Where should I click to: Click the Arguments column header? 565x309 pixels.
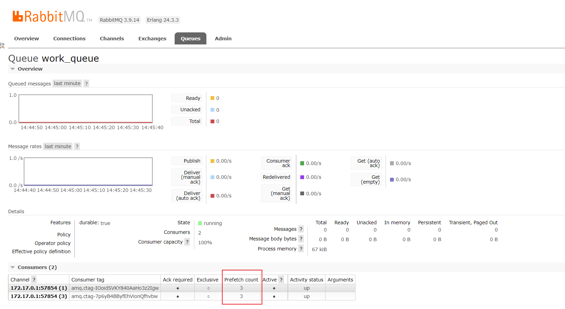340,280
